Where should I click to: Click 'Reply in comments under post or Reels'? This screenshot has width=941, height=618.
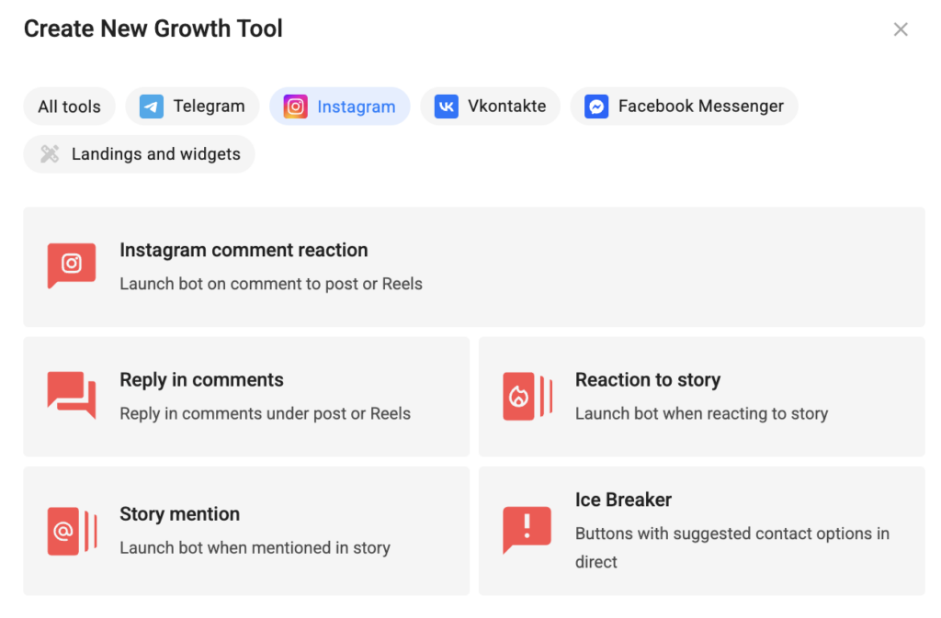(266, 413)
